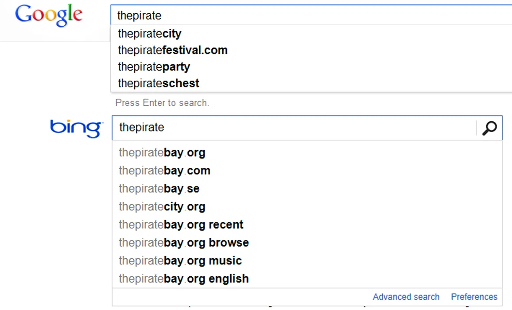Click the Bing logo
Viewport: 512px width, 310px height.
pos(76,128)
